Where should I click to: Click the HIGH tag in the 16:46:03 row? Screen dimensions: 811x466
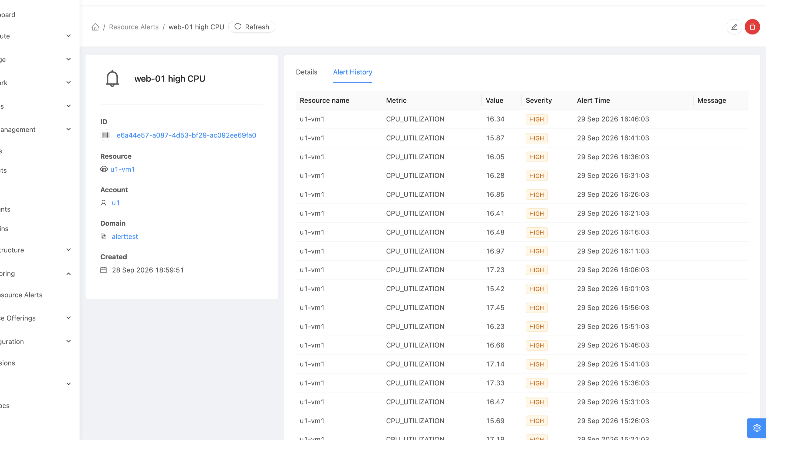point(537,119)
